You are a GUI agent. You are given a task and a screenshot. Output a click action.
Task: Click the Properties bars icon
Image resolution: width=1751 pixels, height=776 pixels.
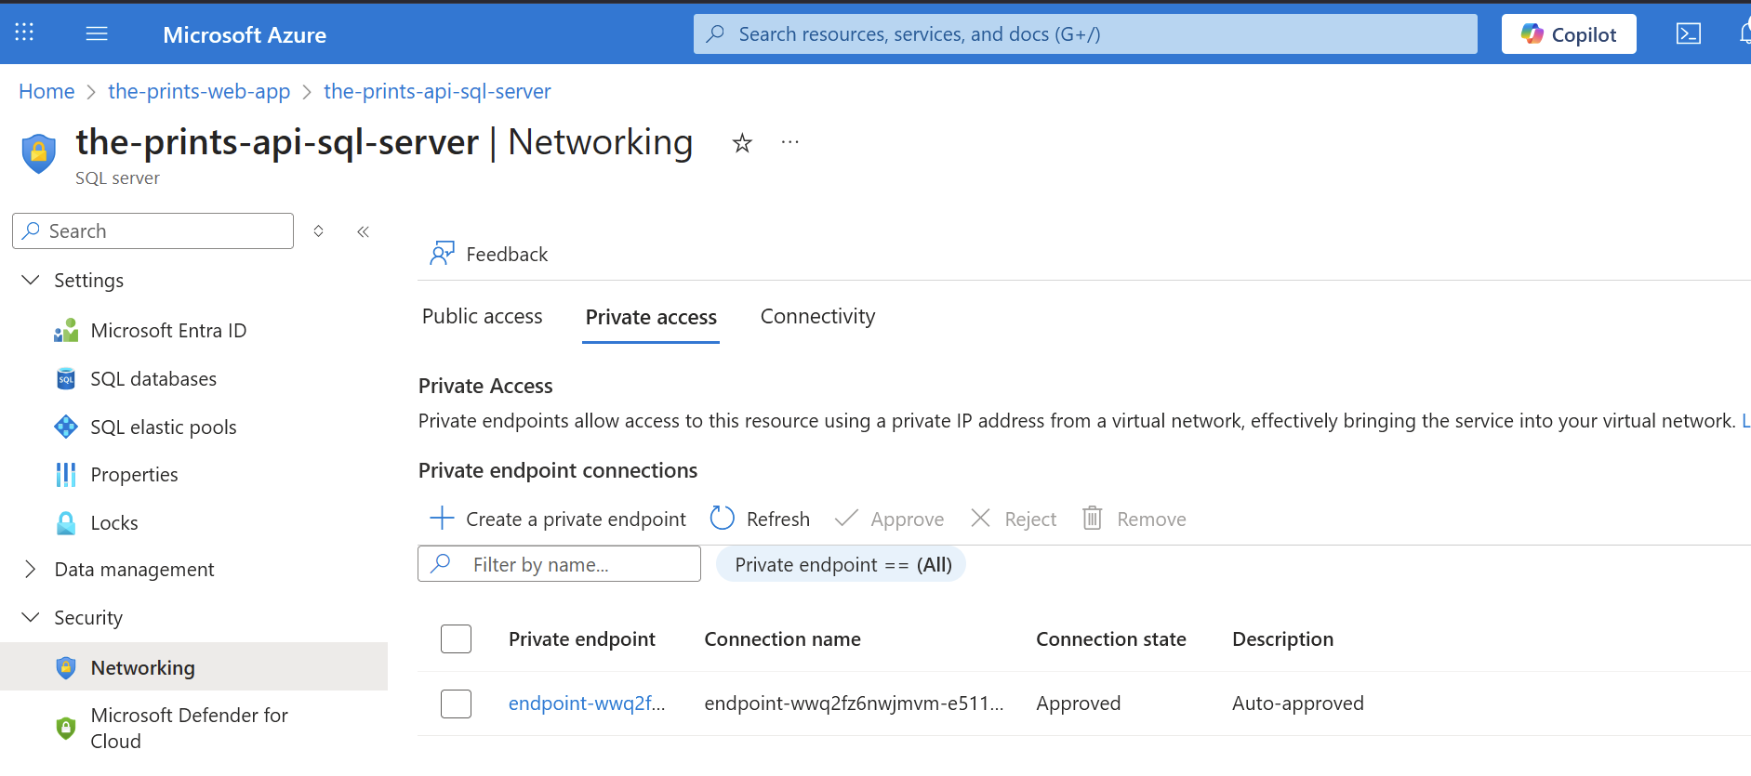66,475
